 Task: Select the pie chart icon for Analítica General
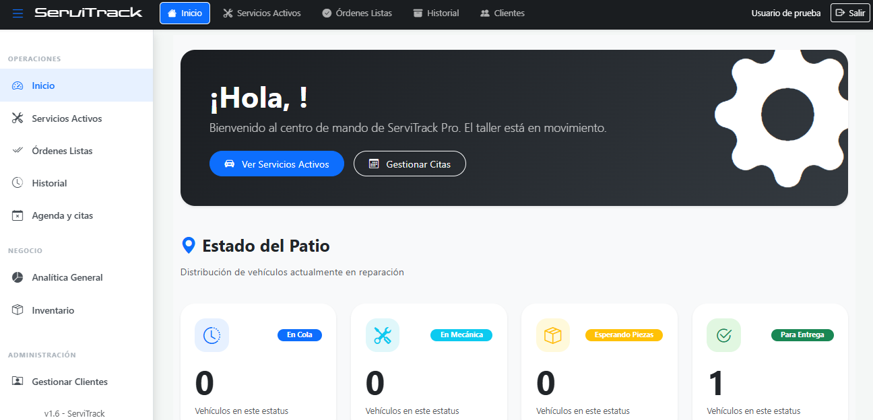tap(16, 277)
